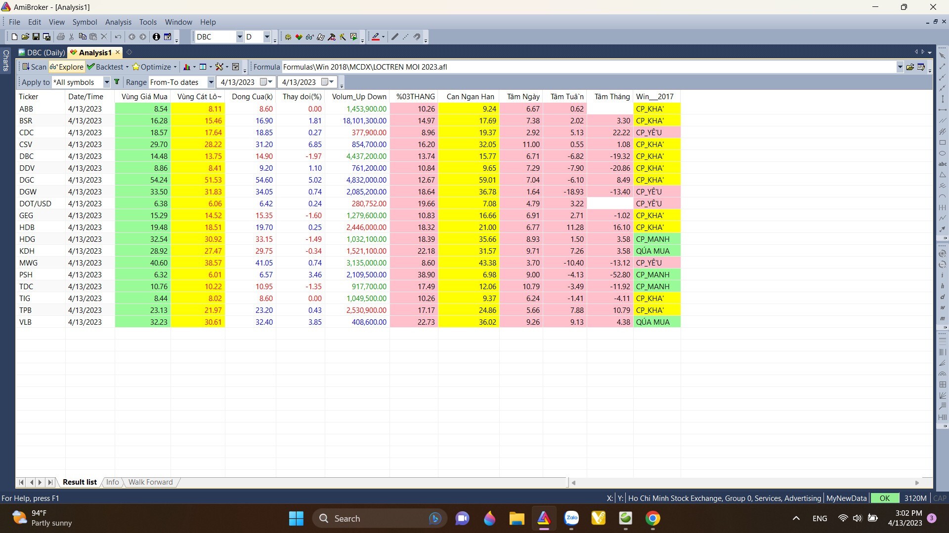Click the Parameters sliders icon

(x=236, y=67)
